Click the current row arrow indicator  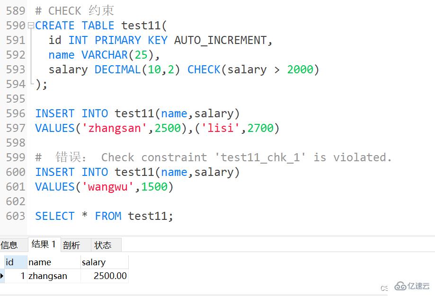2,276
